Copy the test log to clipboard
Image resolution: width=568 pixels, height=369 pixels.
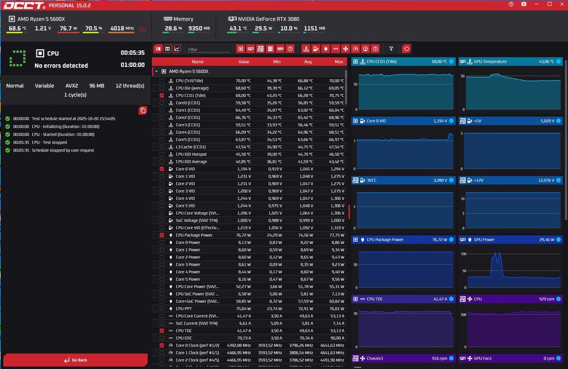[x=143, y=111]
